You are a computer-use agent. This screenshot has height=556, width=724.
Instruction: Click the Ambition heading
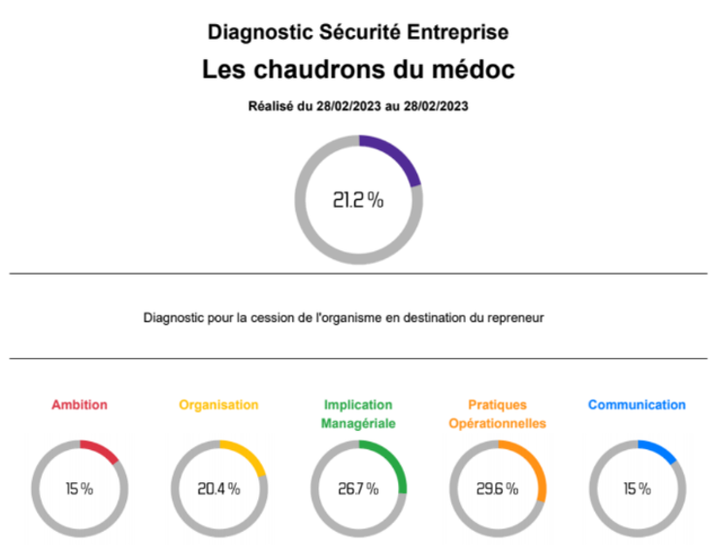tap(80, 405)
